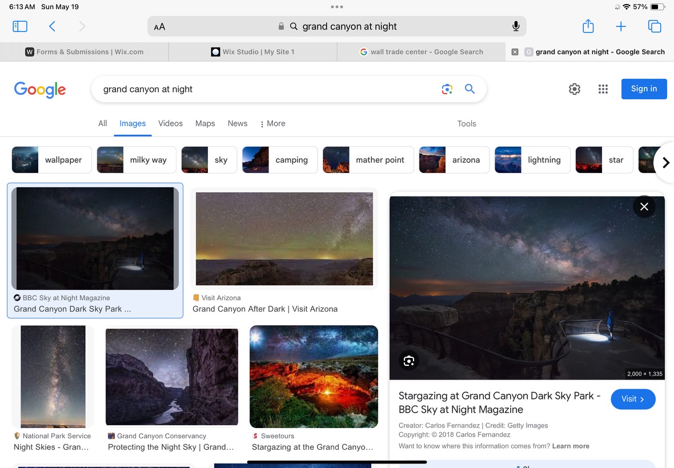Filter by the lightning chip
The width and height of the screenshot is (674, 468).
[x=532, y=160]
